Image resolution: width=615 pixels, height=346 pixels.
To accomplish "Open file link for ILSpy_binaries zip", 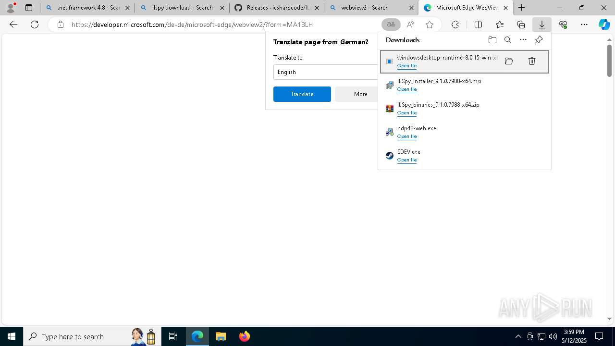I will [x=407, y=113].
